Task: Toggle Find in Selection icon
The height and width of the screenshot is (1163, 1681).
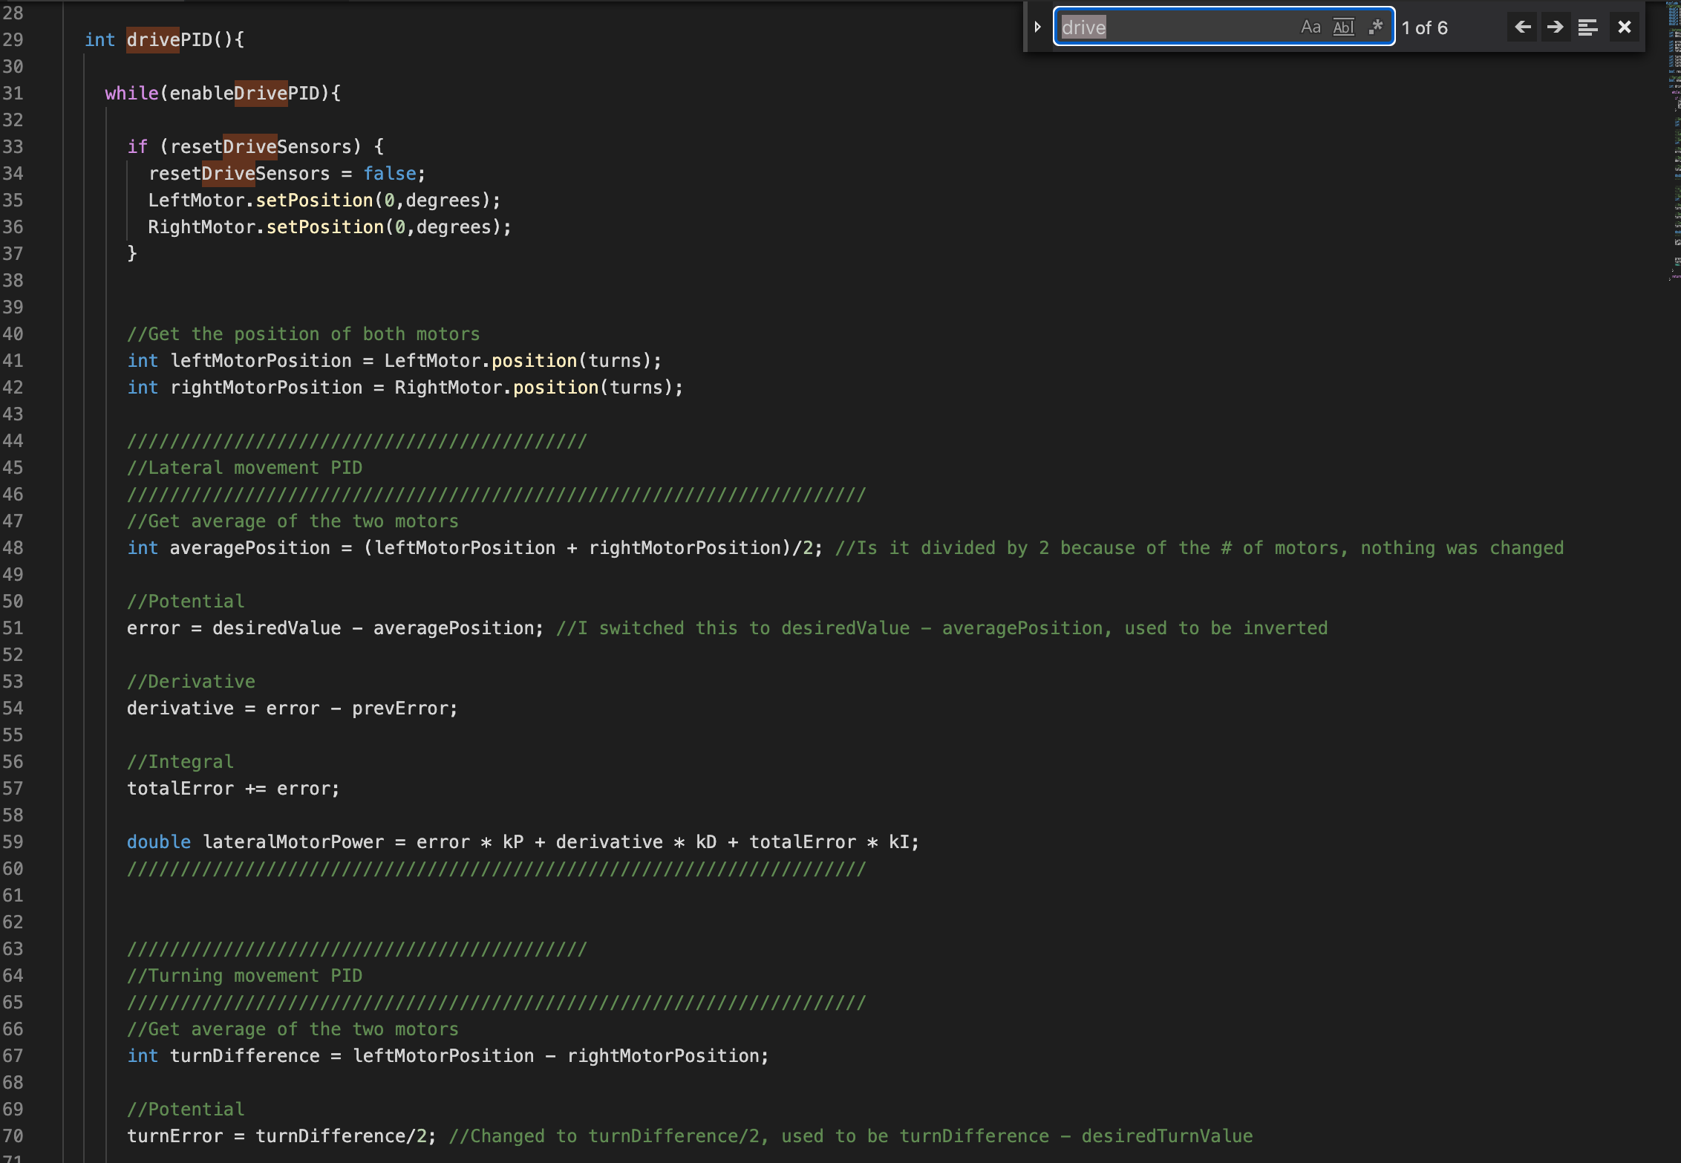Action: click(1587, 27)
